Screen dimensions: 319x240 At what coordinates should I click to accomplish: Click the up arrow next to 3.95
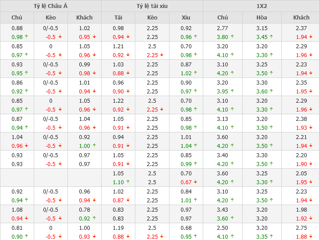[232, 92]
